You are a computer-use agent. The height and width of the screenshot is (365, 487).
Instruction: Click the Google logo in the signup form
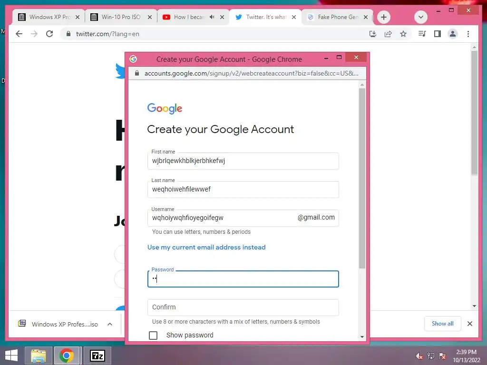[x=165, y=109]
